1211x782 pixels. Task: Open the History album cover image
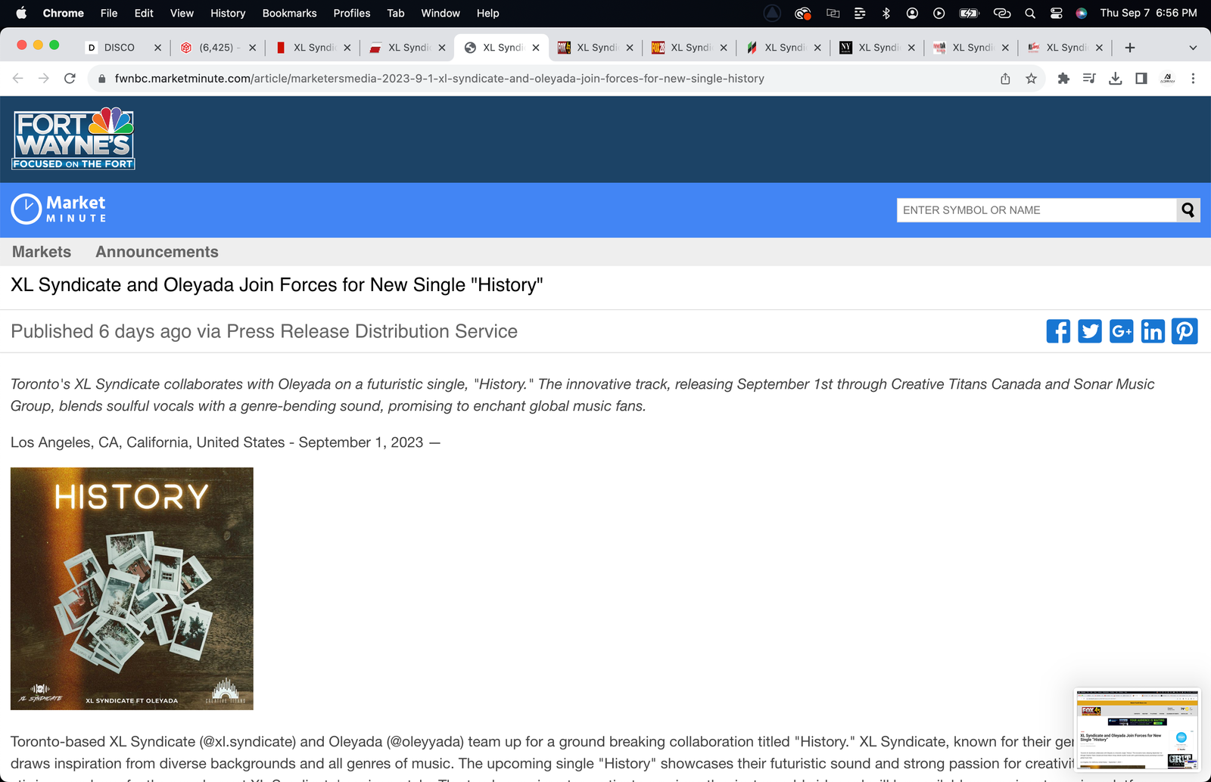[132, 588]
